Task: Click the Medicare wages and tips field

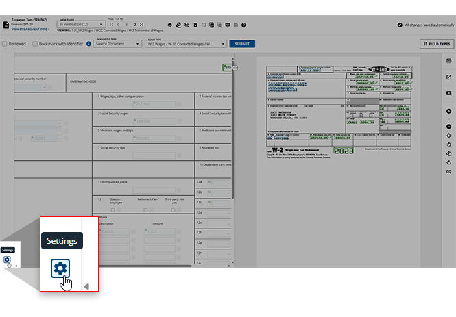Action: (x=154, y=138)
